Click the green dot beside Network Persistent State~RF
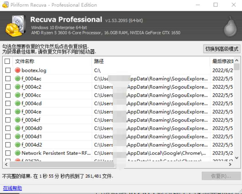The height and width of the screenshot is (194, 242). [17, 153]
